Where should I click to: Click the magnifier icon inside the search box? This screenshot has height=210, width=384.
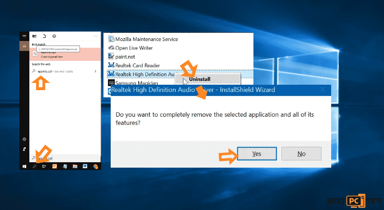(33, 158)
